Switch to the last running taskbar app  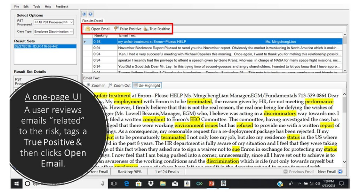223,184
